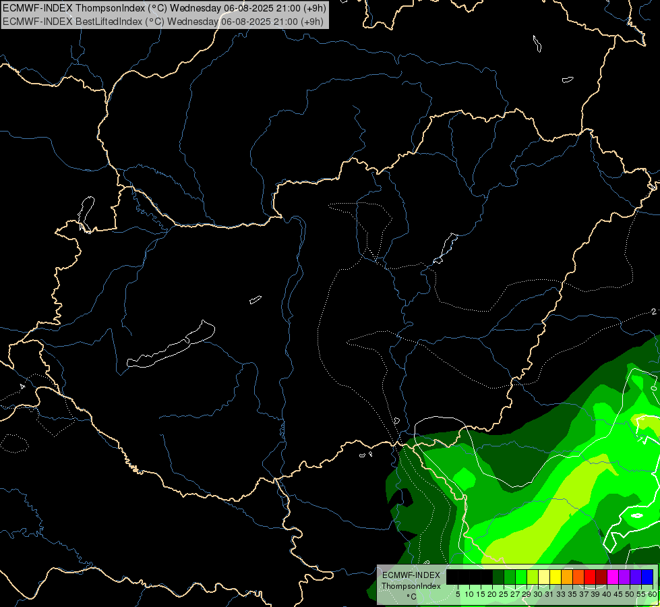Choose the red-orange 35-37 legend swatch
Image resolution: width=660 pixels, height=607 pixels.
coord(578,577)
